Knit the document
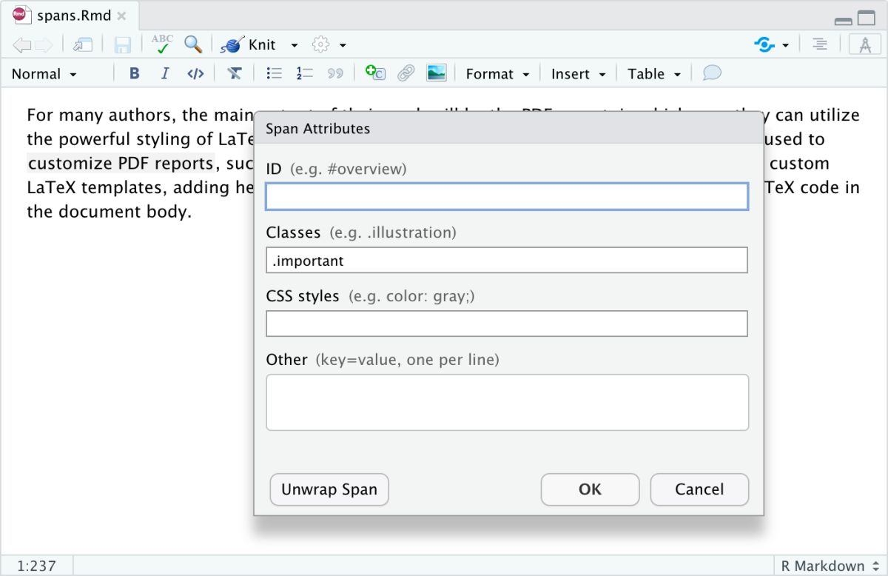 click(x=249, y=44)
